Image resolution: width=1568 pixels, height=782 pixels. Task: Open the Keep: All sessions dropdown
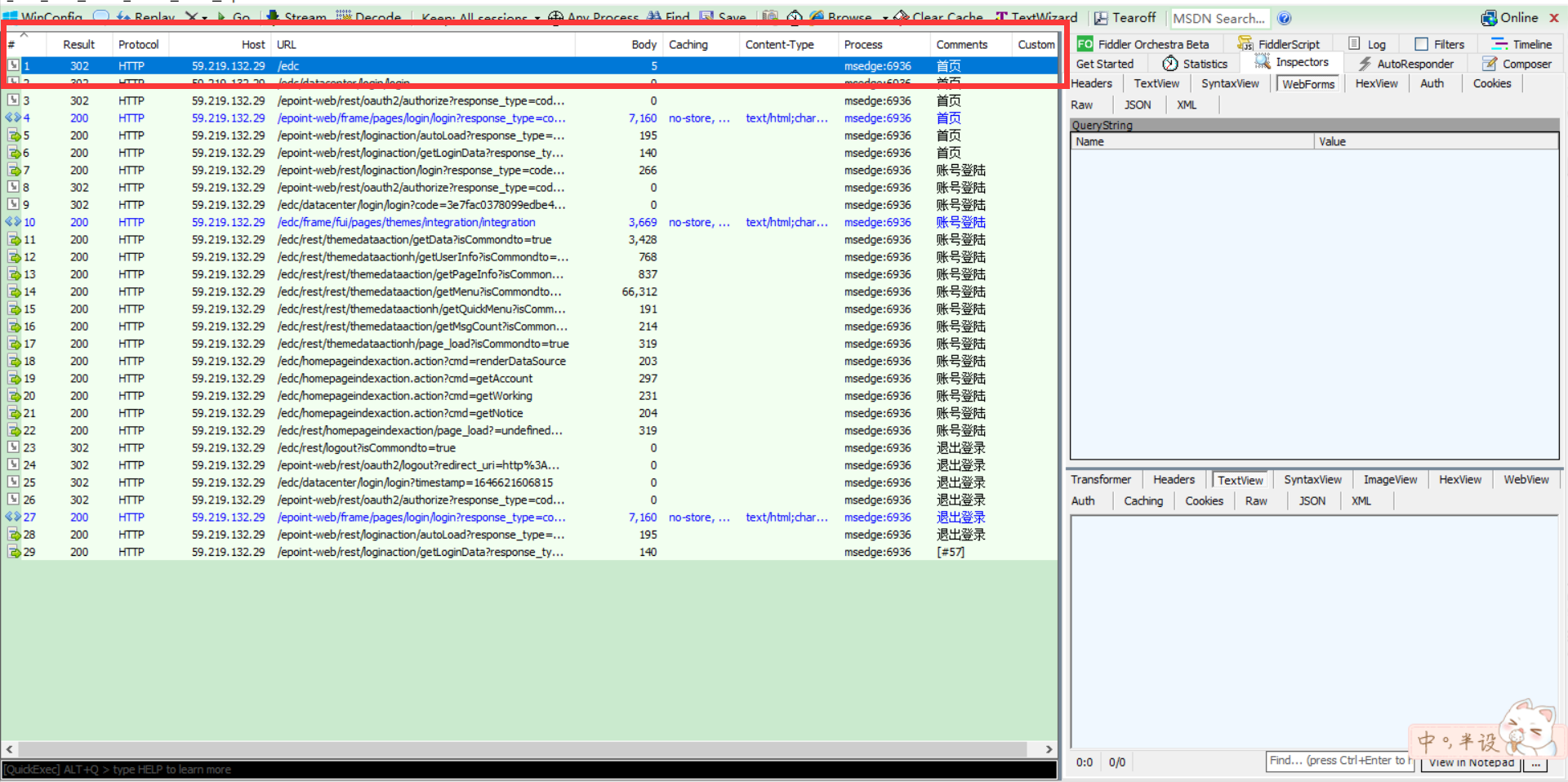[x=481, y=17]
